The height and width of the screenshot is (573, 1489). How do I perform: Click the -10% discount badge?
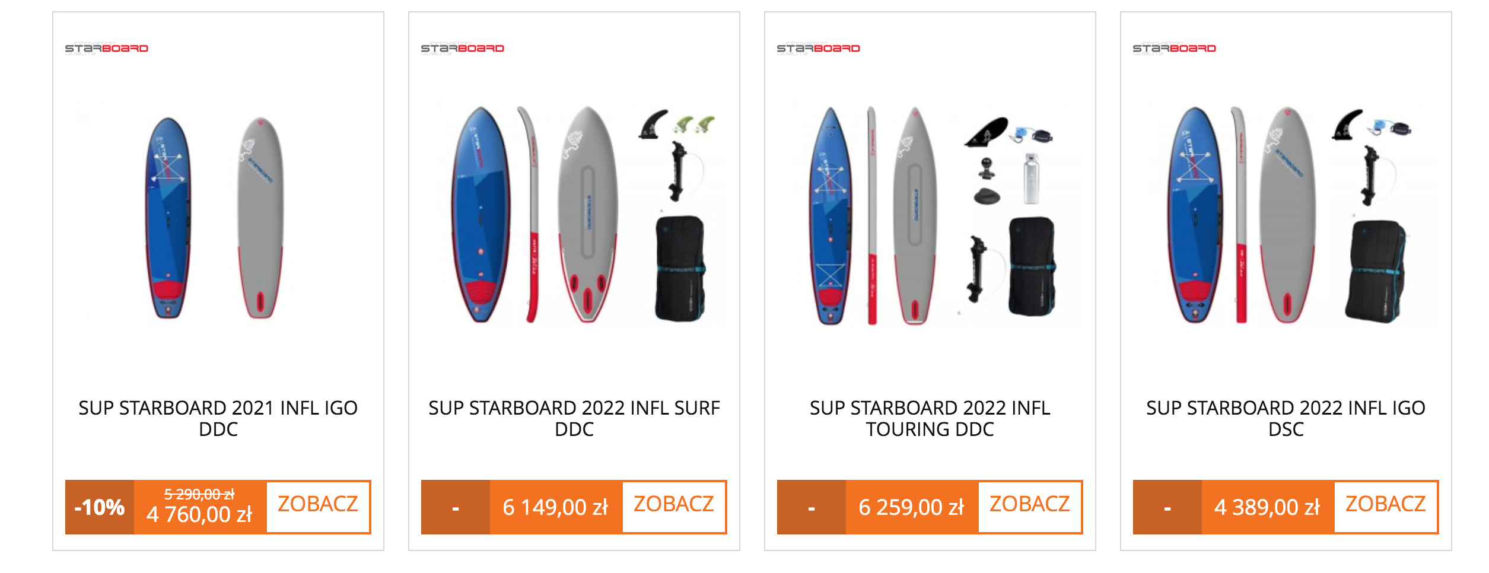tap(100, 507)
